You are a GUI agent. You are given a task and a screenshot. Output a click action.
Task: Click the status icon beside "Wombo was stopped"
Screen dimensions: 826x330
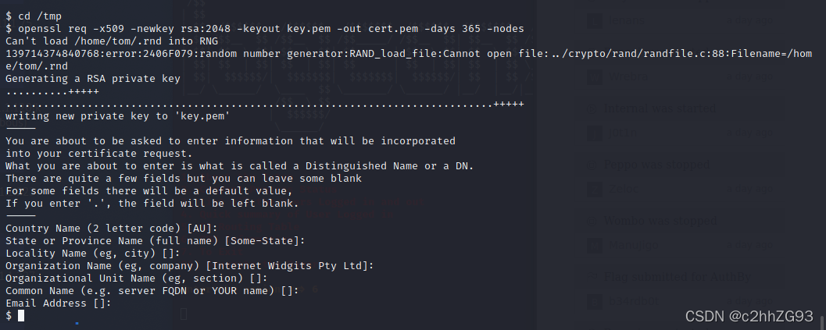click(592, 221)
